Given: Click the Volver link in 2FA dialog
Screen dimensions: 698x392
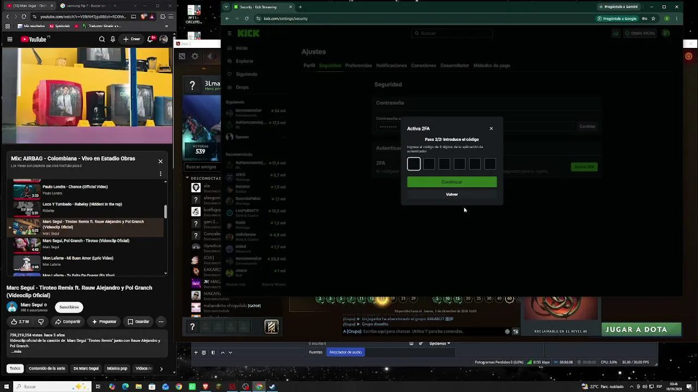Looking at the screenshot, I should click(x=452, y=194).
